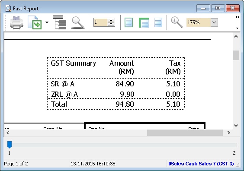The height and width of the screenshot is (171, 244).
Task: Click the horizontal scrollbar thumb
Action: click(x=185, y=133)
